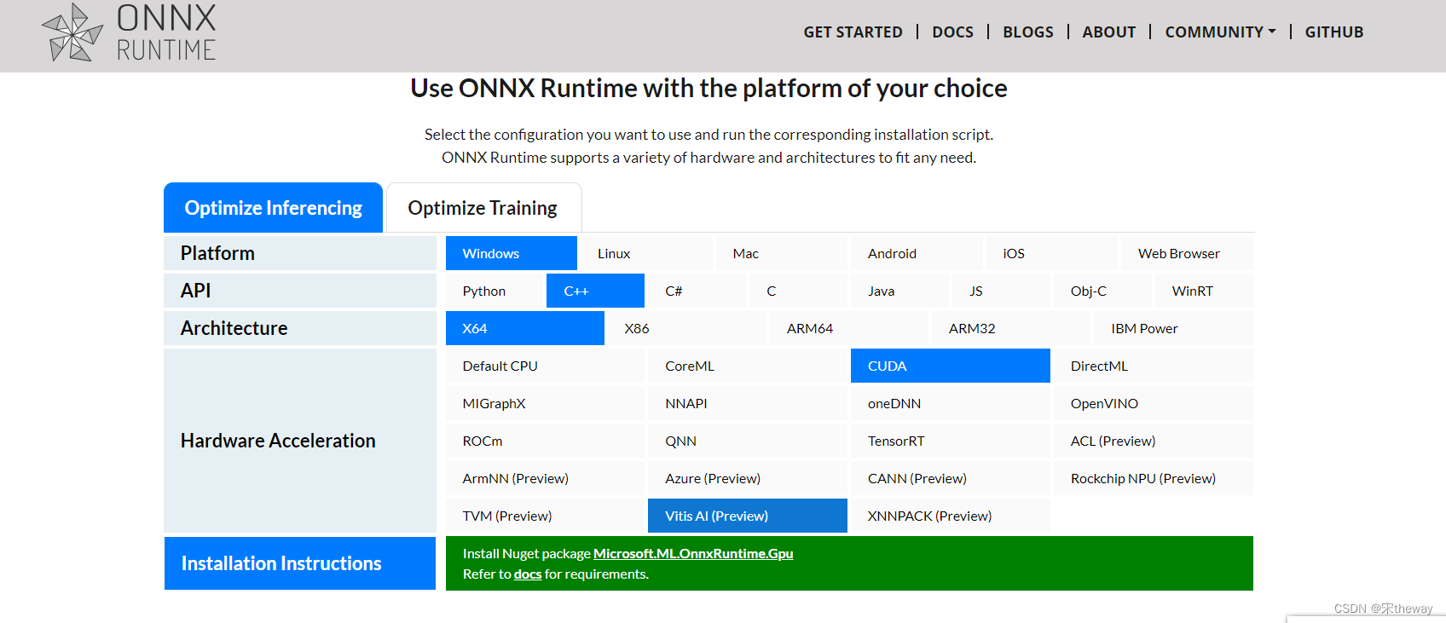Choose XNNPACK (Preview) acceleration
The width and height of the screenshot is (1446, 623).
click(951, 516)
